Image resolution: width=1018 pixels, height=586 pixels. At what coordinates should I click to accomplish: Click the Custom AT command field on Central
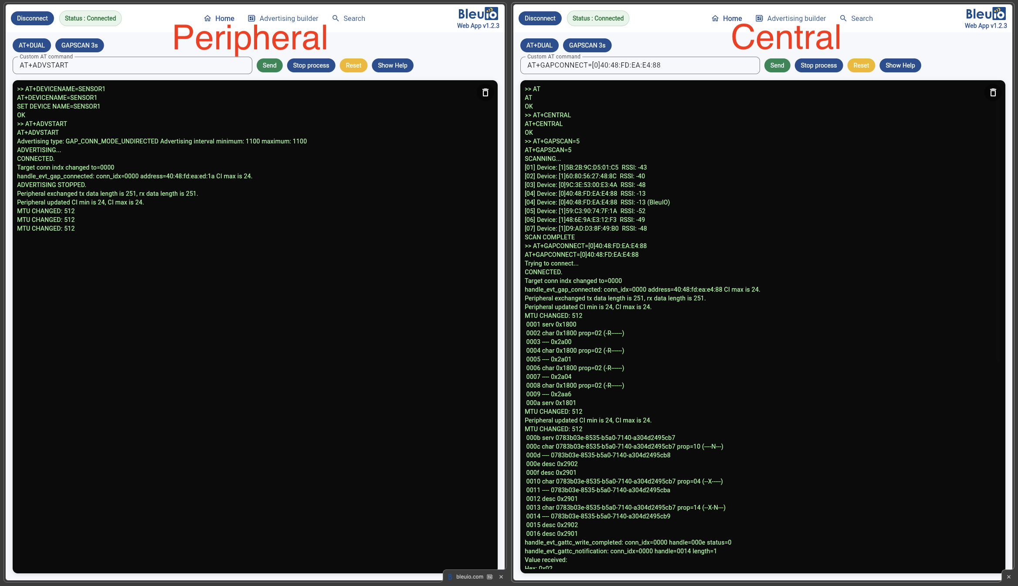[x=640, y=65]
